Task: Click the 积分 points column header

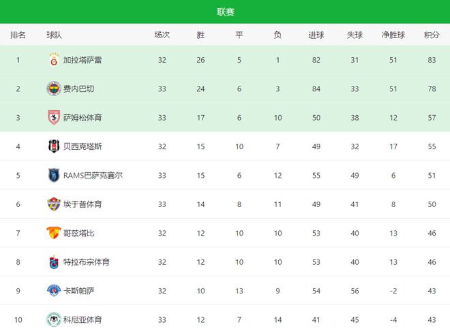Action: point(431,35)
